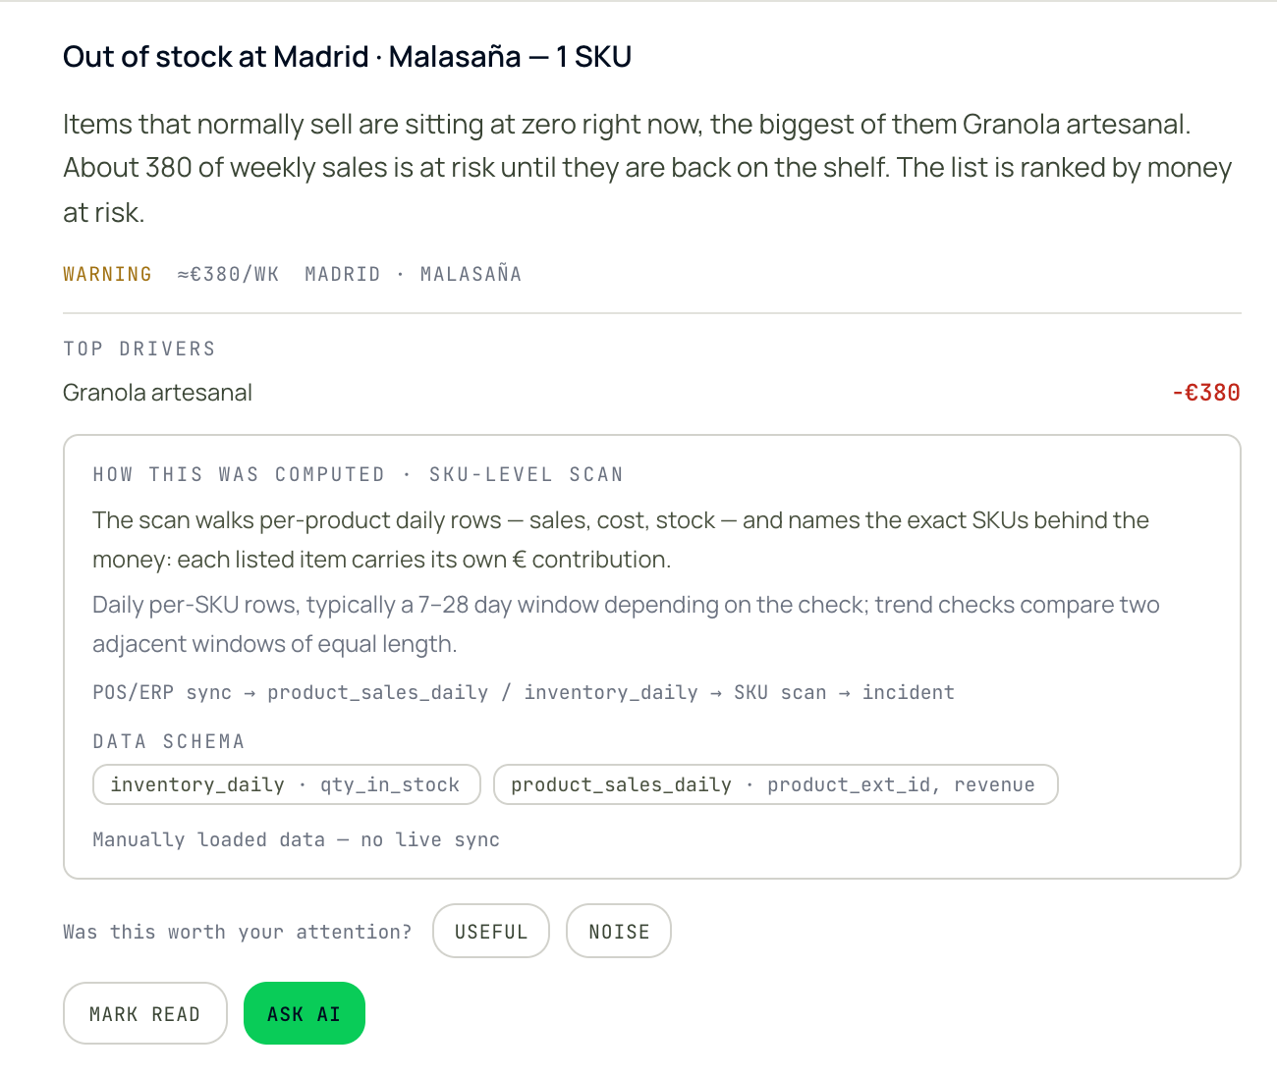This screenshot has height=1076, width=1277.
Task: Click the -€380 amount in red
Action: (x=1206, y=393)
